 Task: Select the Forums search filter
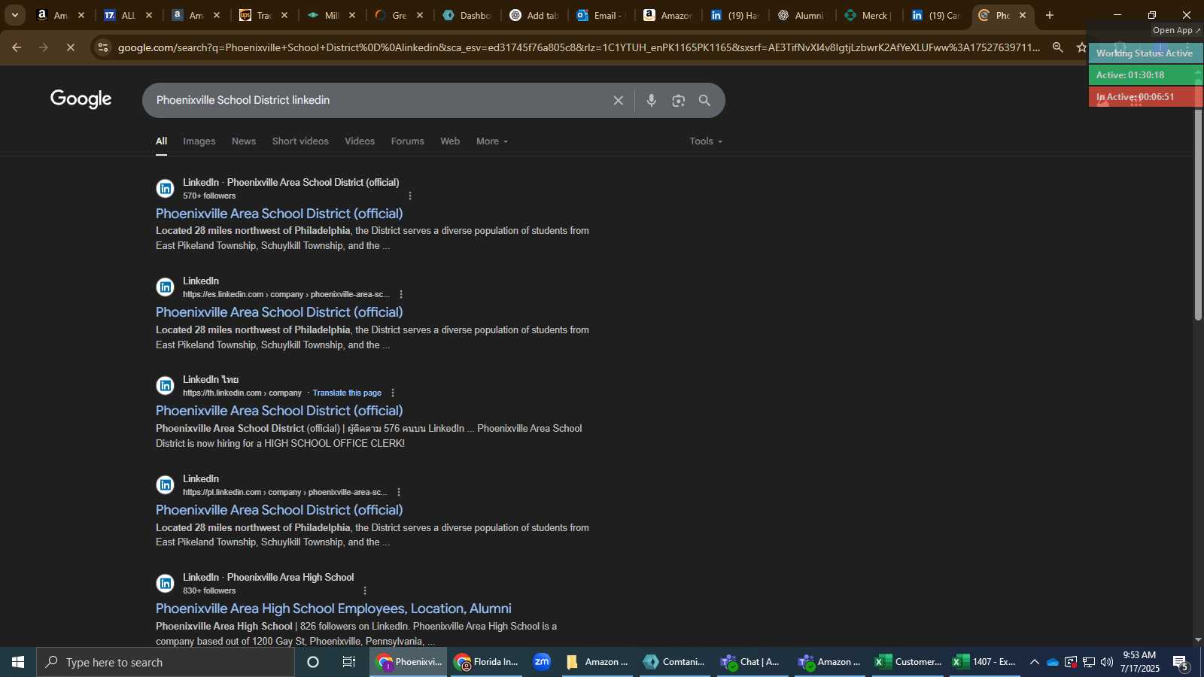point(407,141)
